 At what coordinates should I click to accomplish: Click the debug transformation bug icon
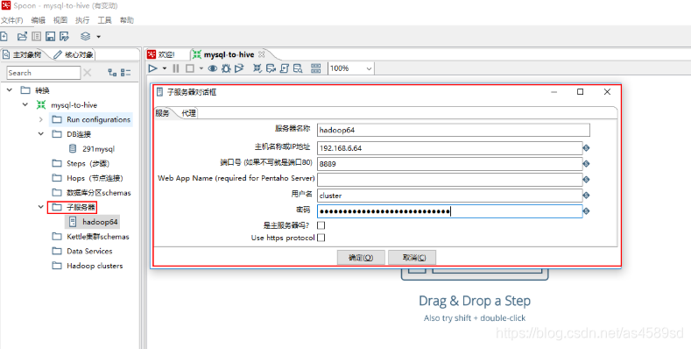point(226,68)
